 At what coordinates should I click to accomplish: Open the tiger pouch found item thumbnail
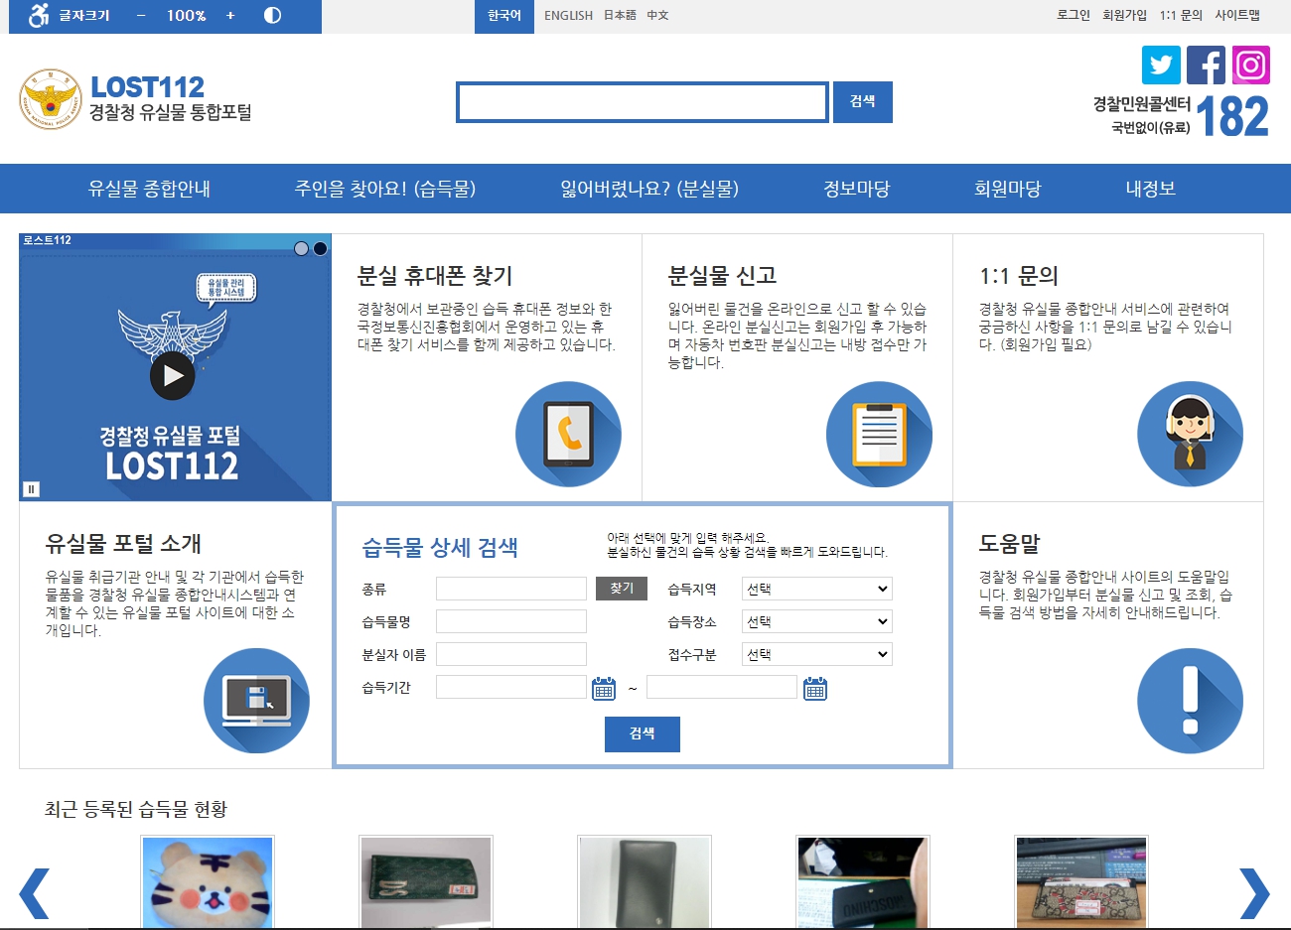pos(207,883)
